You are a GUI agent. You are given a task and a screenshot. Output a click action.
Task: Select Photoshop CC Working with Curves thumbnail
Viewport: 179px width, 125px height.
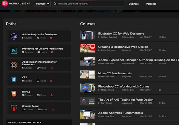[87, 88]
